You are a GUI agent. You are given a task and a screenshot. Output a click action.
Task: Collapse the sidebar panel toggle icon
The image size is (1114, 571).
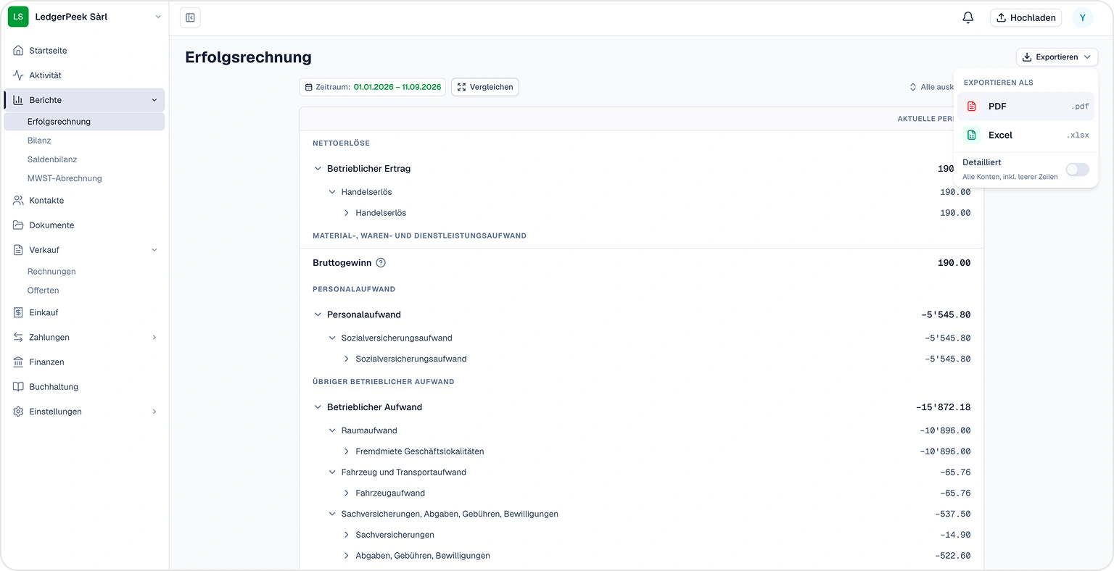(x=190, y=17)
